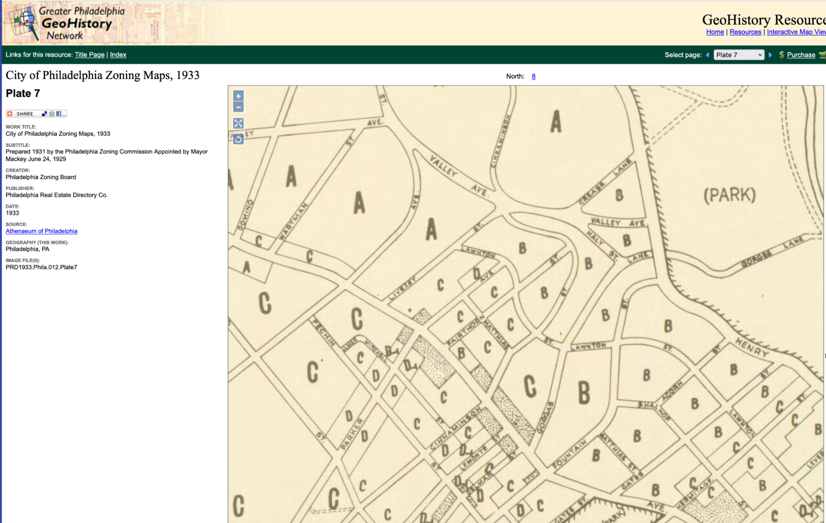
Task: Click the reset rotation map icon
Action: coord(238,139)
